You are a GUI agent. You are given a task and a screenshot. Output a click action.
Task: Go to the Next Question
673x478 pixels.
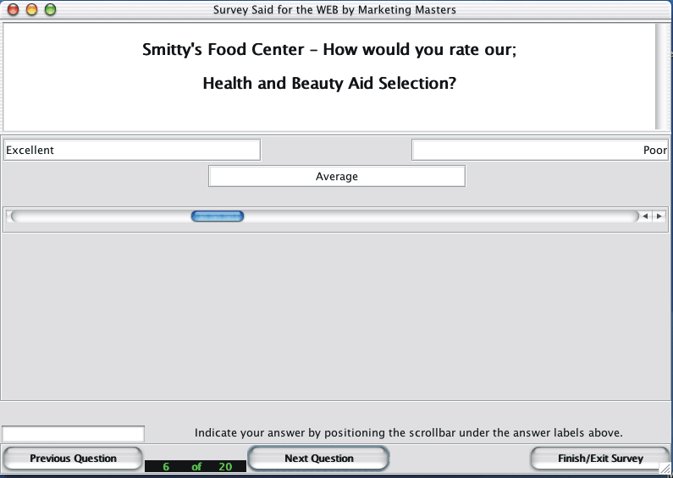pos(319,459)
